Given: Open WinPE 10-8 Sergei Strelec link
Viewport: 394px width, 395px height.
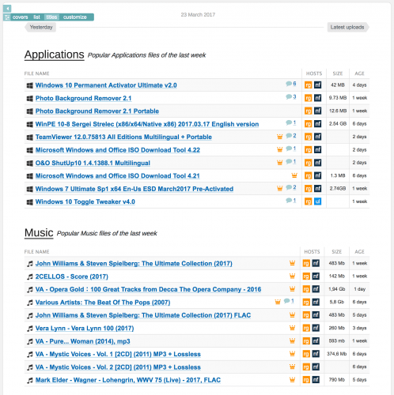Looking at the screenshot, I should pos(147,124).
